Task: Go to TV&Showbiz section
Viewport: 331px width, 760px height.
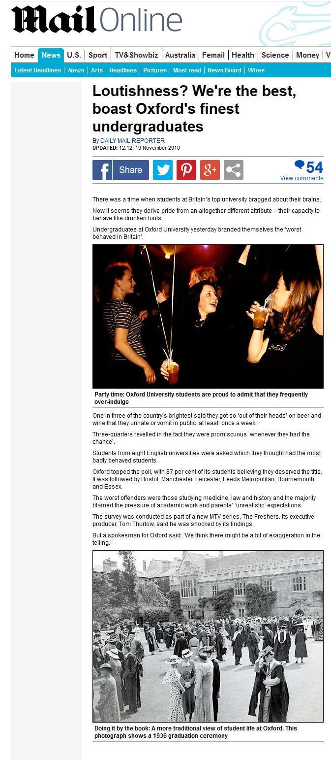Action: click(137, 55)
